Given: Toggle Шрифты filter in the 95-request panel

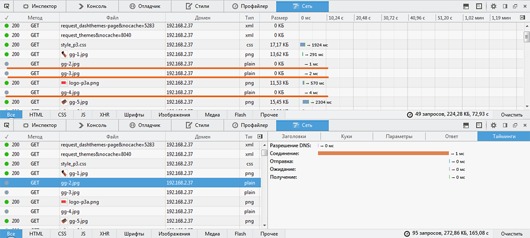Looking at the screenshot, I should [134, 234].
